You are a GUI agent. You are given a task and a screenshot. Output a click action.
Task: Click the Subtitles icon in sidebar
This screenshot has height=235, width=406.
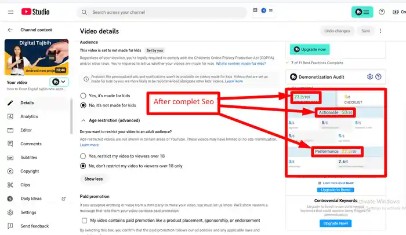[10, 157]
